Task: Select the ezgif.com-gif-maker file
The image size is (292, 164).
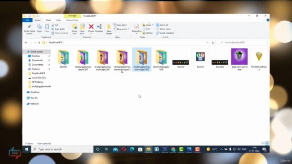Action: click(239, 60)
